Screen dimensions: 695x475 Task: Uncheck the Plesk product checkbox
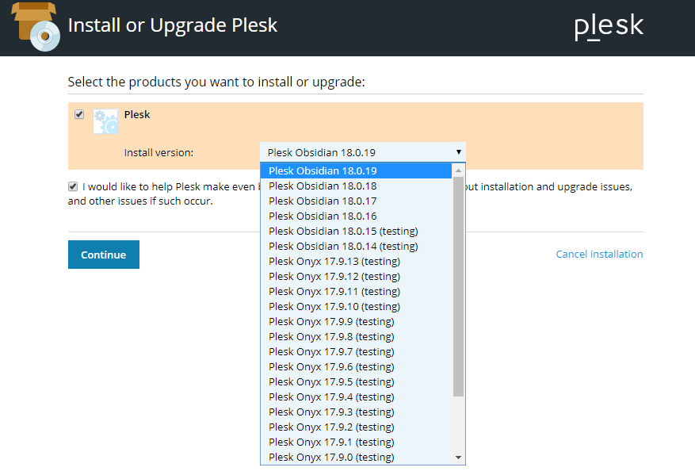pos(79,114)
